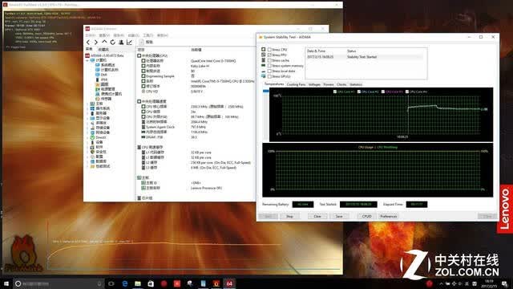Click the Preferences button

[388, 216]
